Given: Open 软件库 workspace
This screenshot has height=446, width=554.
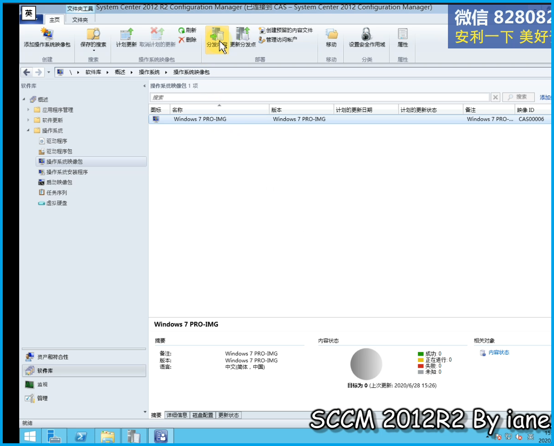Looking at the screenshot, I should [x=84, y=371].
